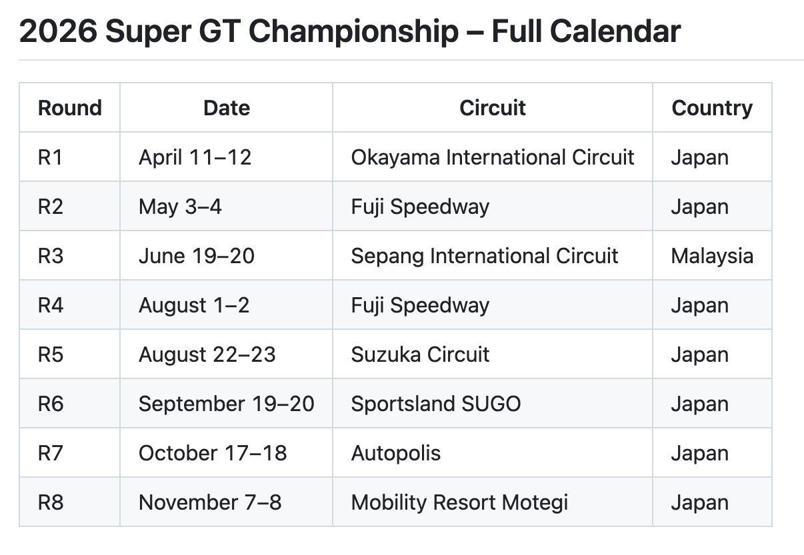Select the Country column header

(x=712, y=108)
